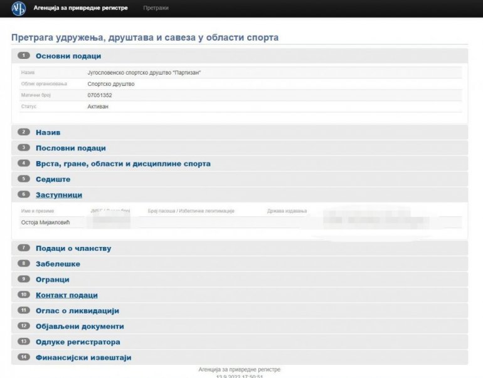This screenshot has height=378, width=483.
Task: Open the Финансијски извештаји section
Action: (x=83, y=357)
